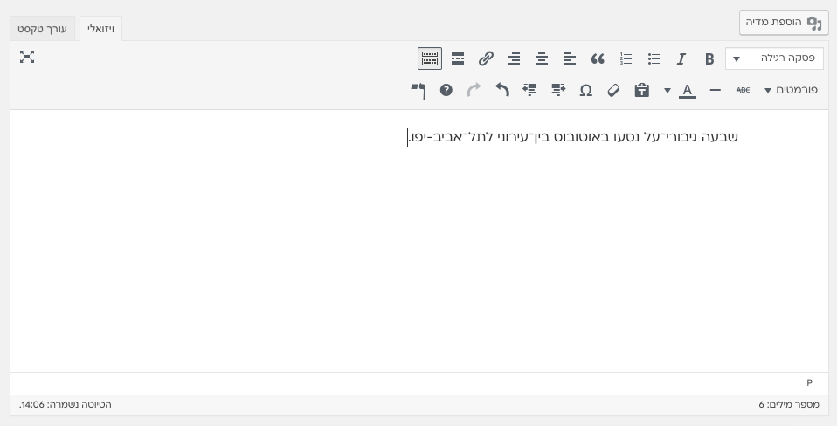Click the הוספת מדיה add media button

tap(784, 23)
